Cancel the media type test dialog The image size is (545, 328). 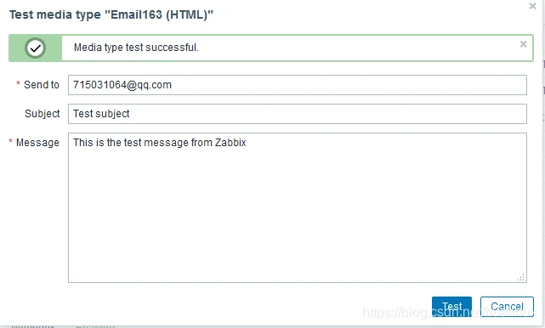[x=507, y=307]
